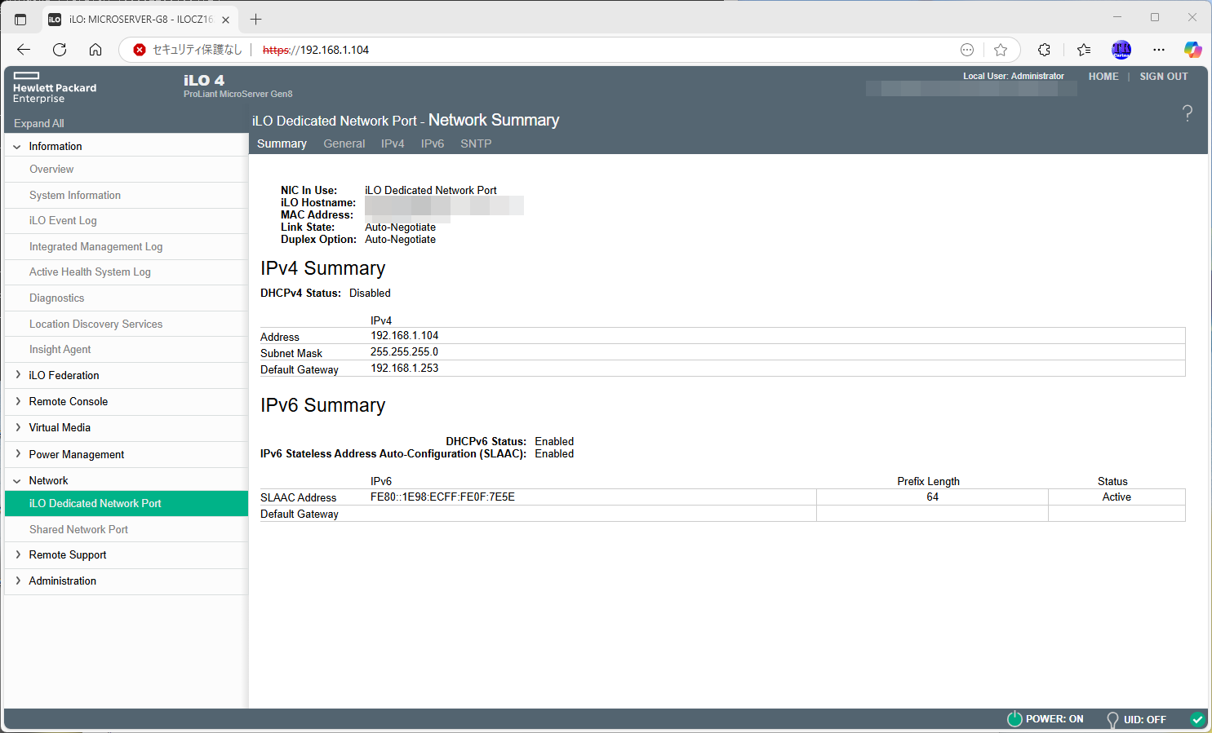Expand the Administration menu section
The height and width of the screenshot is (733, 1212).
(18, 581)
